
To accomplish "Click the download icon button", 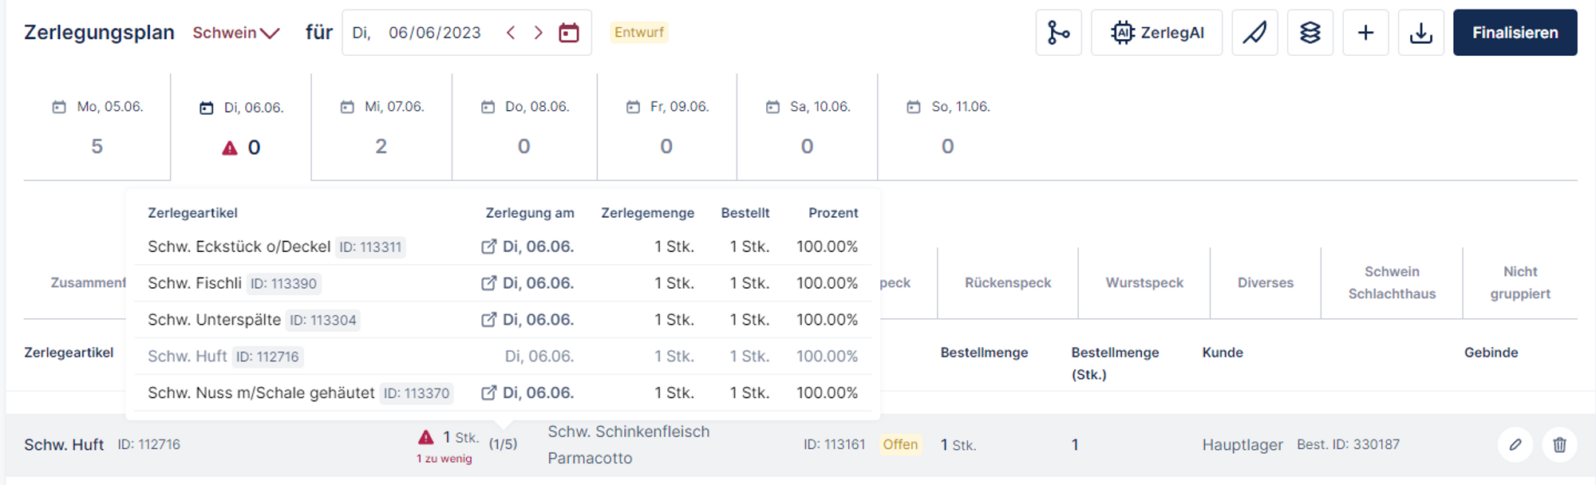I will 1420,33.
